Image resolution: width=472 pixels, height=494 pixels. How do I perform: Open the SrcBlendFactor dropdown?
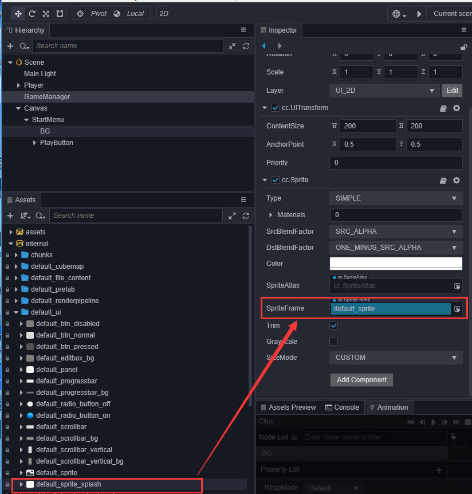(396, 232)
